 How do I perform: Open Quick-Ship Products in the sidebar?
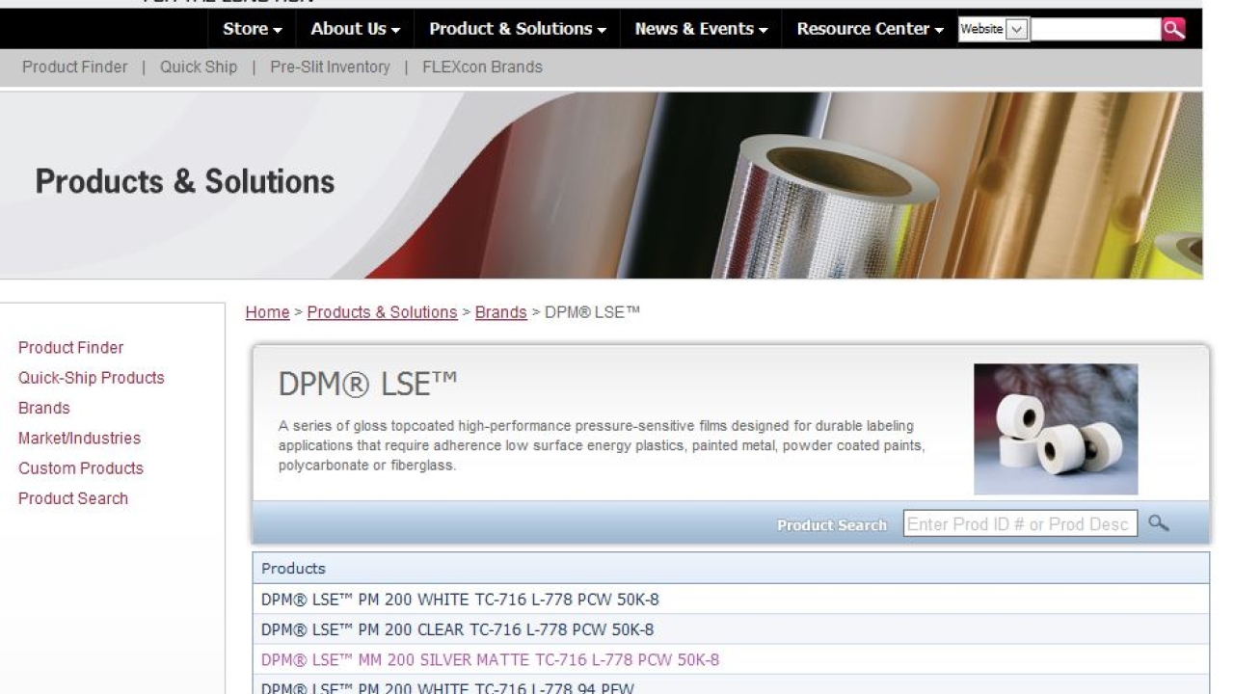coord(92,378)
